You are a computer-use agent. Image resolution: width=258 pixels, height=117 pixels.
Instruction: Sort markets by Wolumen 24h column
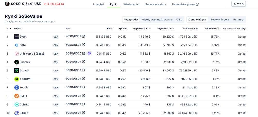pyautogui.click(x=190, y=28)
